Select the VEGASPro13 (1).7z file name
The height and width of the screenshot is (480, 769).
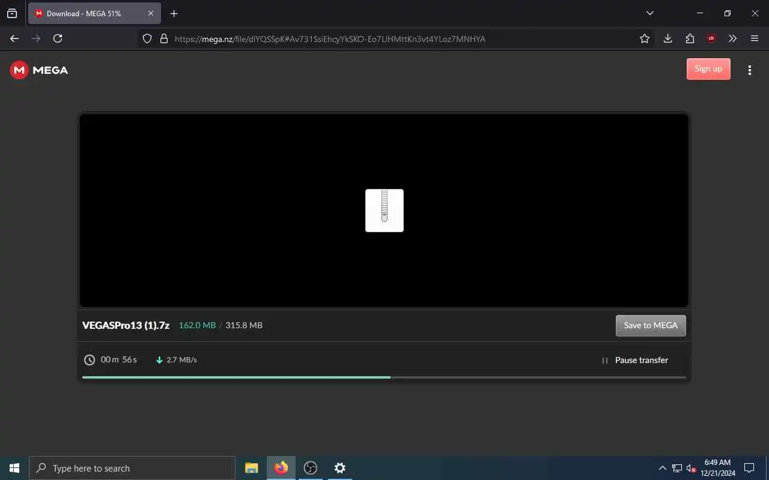(126, 325)
